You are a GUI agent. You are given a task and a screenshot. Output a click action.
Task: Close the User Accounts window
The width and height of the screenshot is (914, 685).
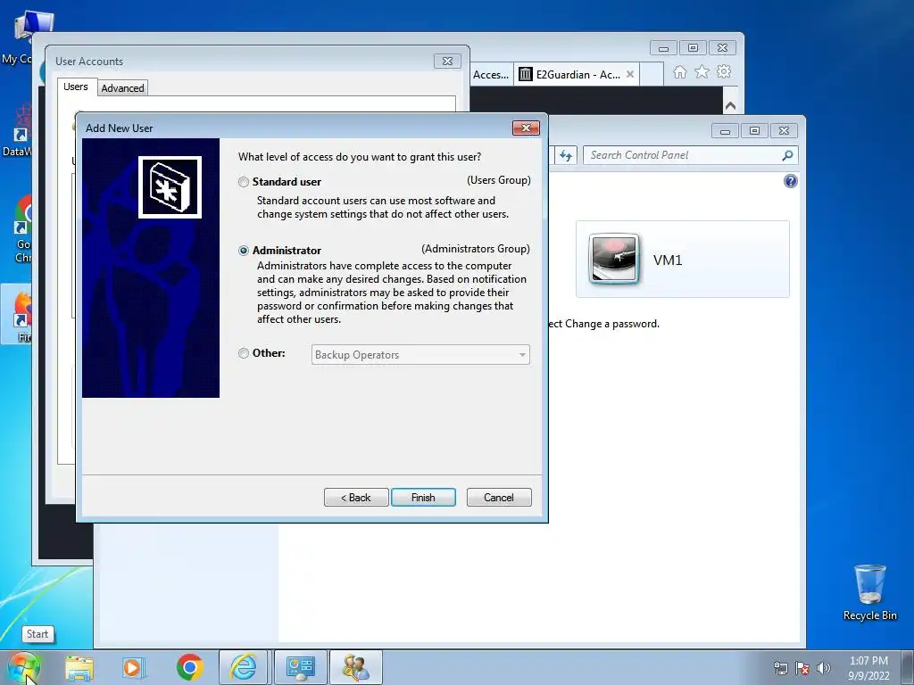(447, 62)
